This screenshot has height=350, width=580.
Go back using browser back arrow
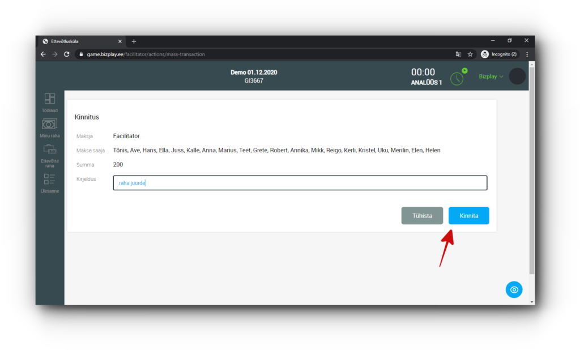tap(43, 54)
